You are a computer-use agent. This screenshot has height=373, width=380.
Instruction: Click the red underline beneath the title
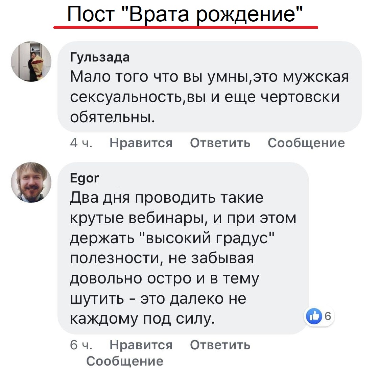pyautogui.click(x=185, y=27)
